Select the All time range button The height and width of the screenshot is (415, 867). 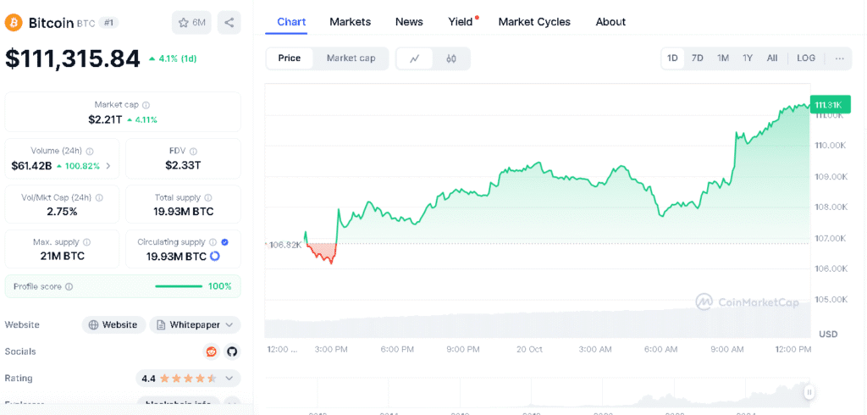point(771,58)
